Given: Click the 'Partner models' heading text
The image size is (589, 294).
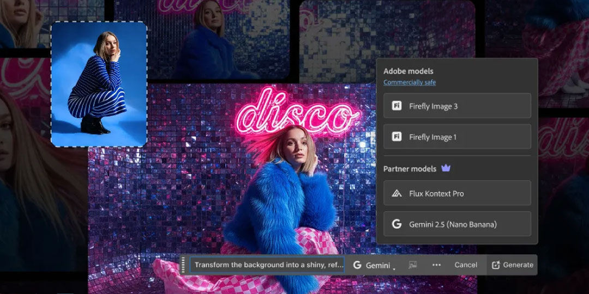Looking at the screenshot, I should coord(410,169).
